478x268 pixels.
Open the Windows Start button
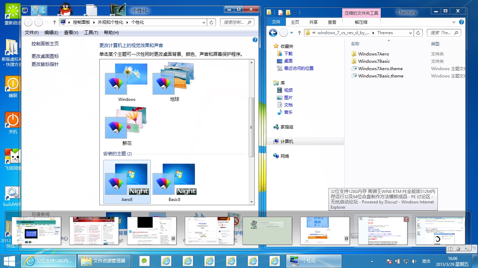click(x=9, y=261)
